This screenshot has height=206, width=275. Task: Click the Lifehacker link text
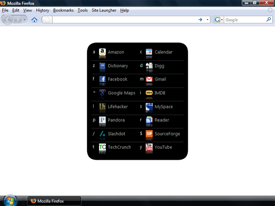point(118,107)
